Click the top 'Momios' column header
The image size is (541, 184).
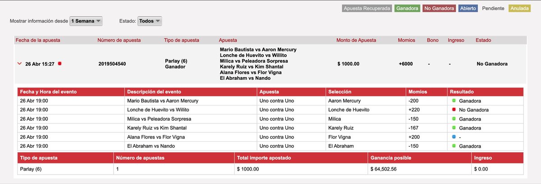click(407, 40)
